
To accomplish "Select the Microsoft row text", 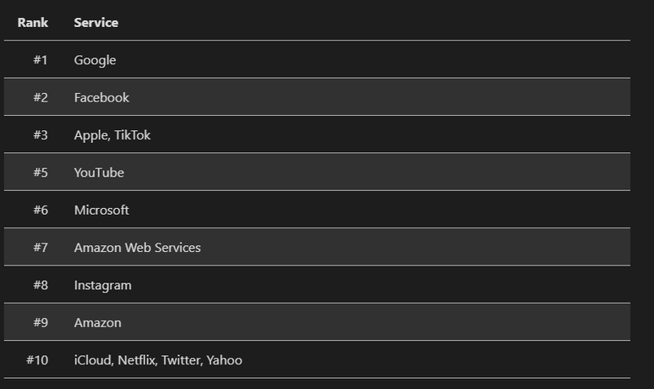I will (x=101, y=210).
